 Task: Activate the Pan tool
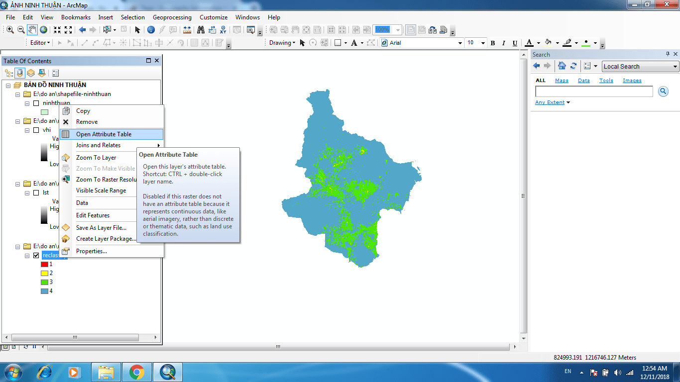click(x=33, y=29)
